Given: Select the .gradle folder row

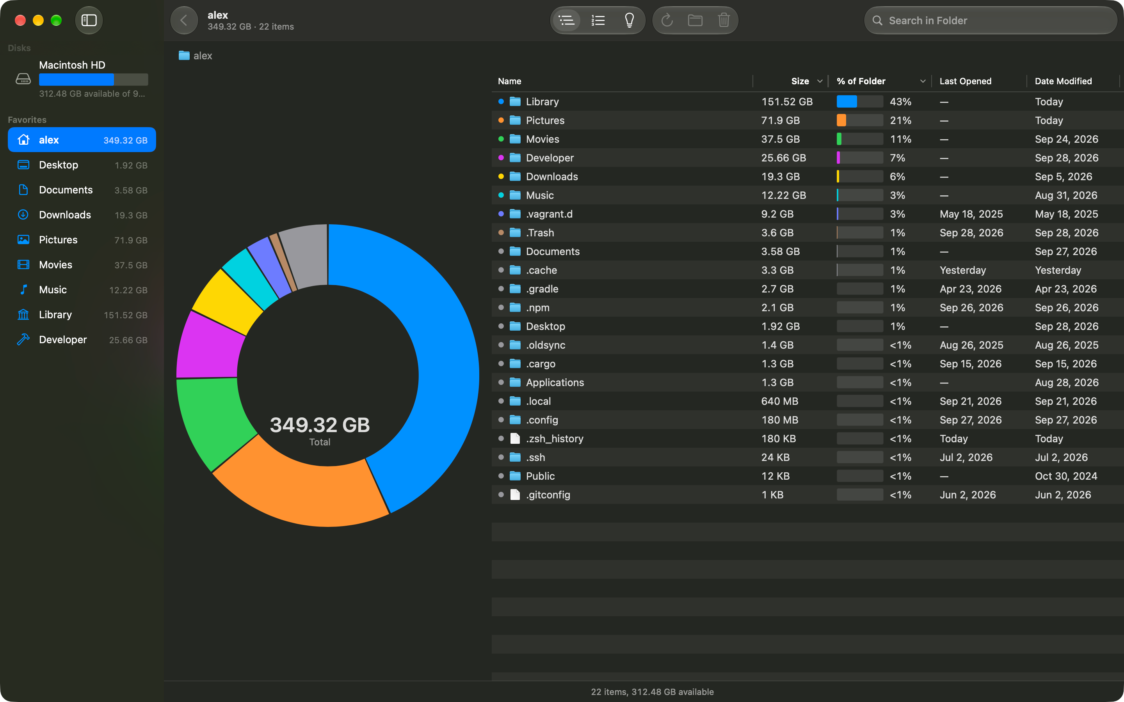Looking at the screenshot, I should tap(807, 289).
